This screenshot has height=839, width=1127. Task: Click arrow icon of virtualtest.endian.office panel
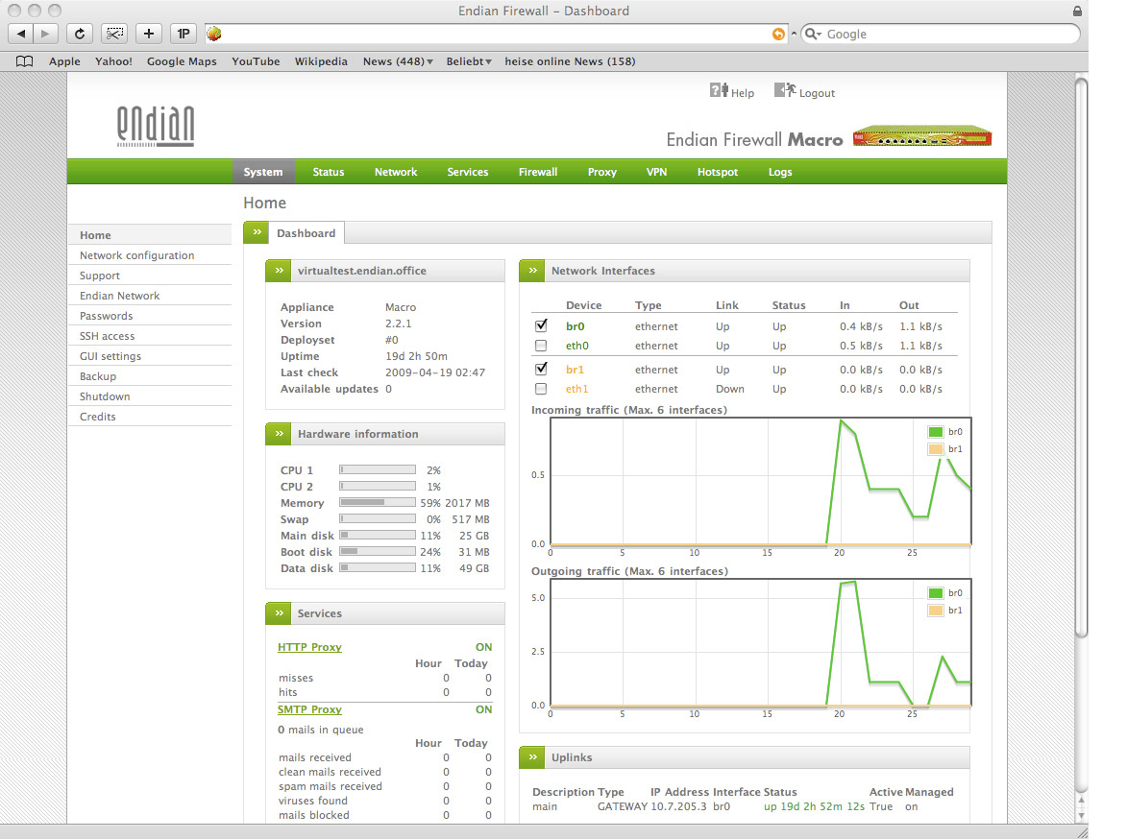279,271
